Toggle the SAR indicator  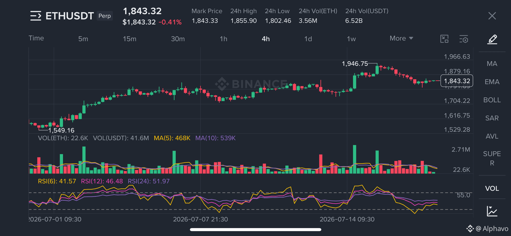492,118
